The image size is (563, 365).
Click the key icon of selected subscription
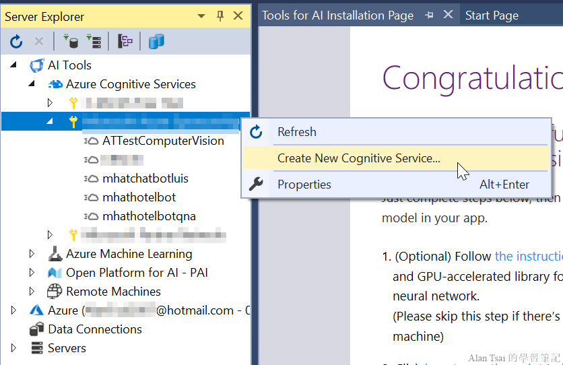coord(73,122)
